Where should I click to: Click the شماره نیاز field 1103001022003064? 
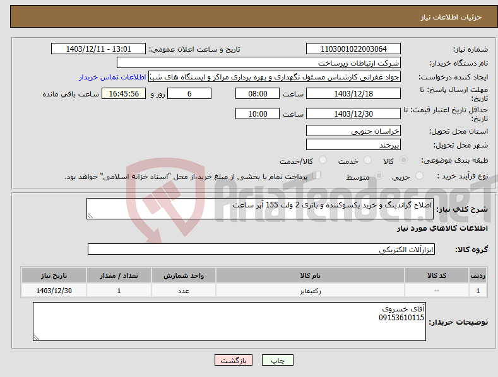click(x=353, y=49)
